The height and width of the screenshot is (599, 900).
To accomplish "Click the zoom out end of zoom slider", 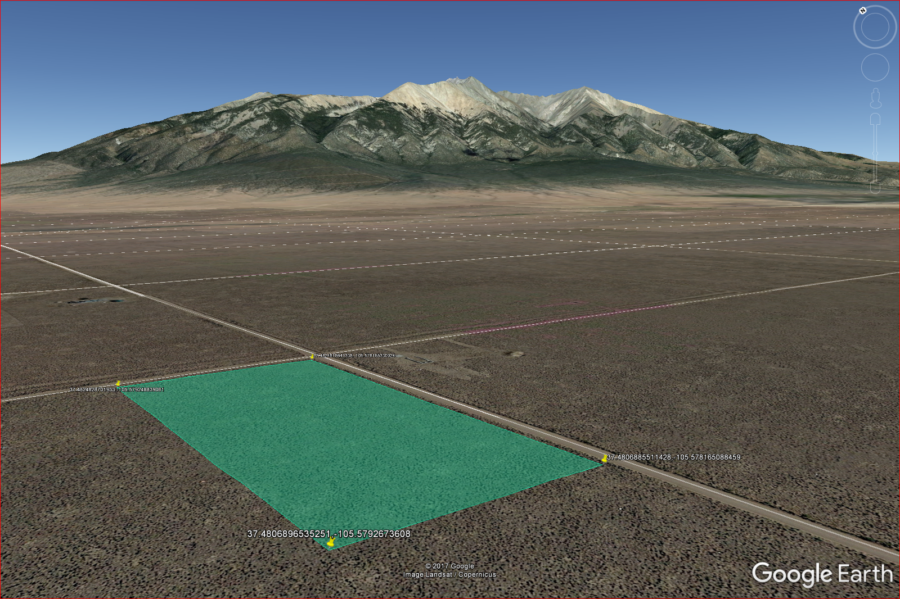I will pyautogui.click(x=875, y=188).
